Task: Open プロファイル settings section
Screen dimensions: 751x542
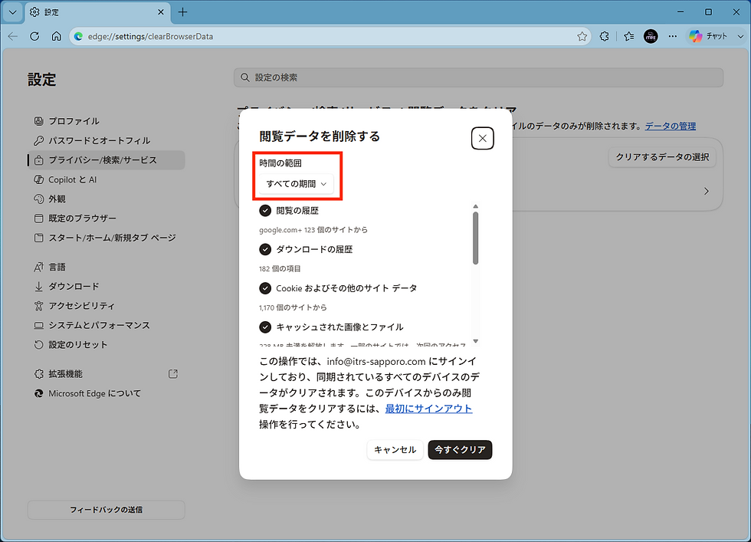Action: pos(107,121)
